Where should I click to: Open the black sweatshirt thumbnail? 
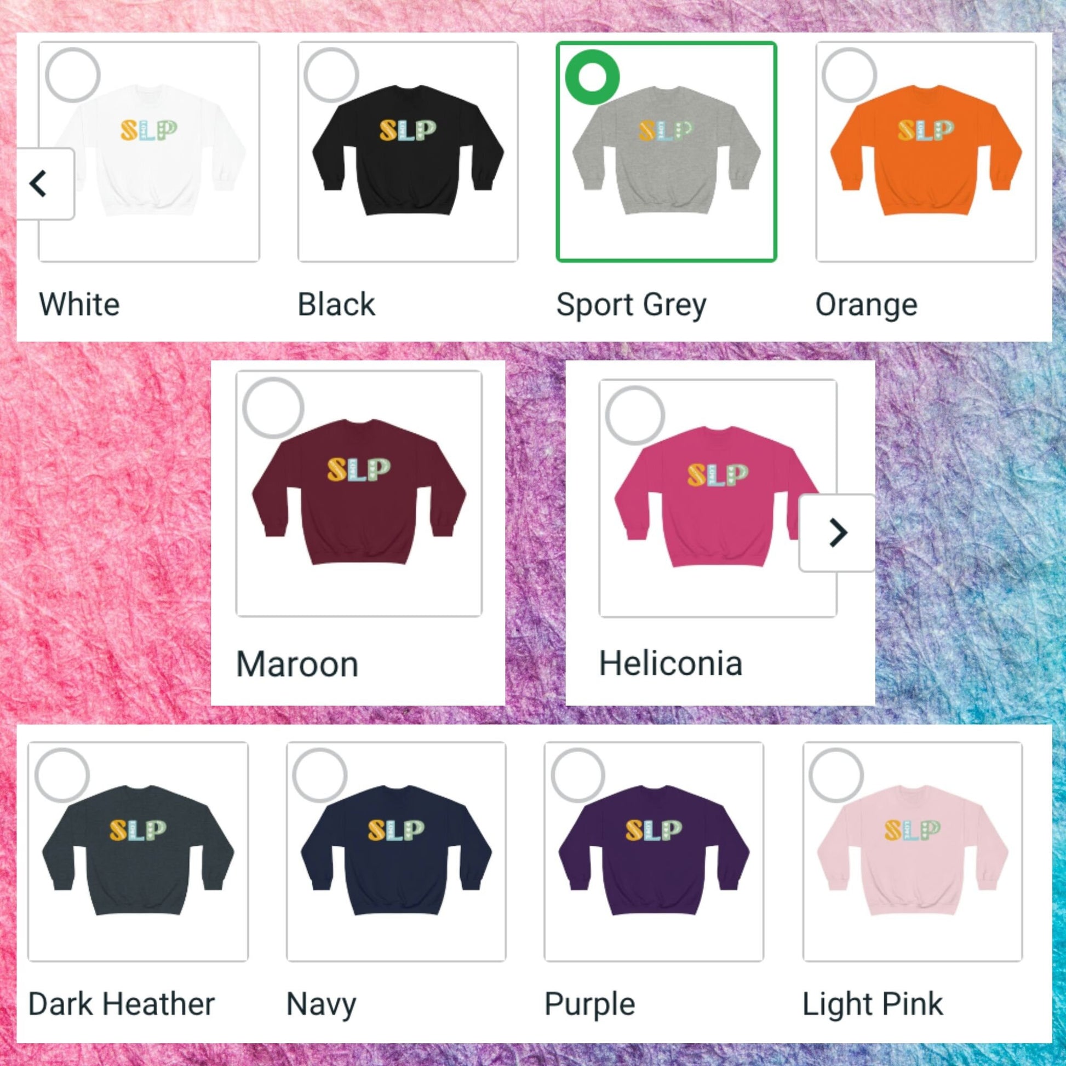point(408,150)
